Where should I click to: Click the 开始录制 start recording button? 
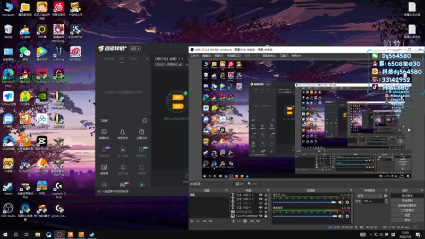(x=407, y=201)
